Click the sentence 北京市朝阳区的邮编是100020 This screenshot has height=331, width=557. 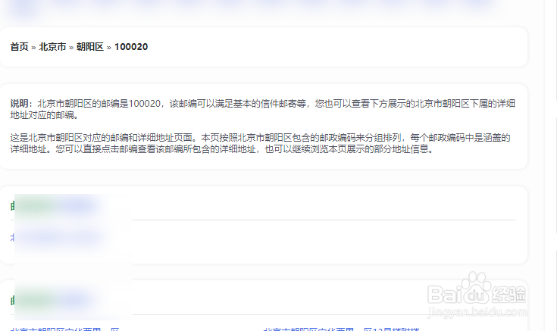pos(99,103)
